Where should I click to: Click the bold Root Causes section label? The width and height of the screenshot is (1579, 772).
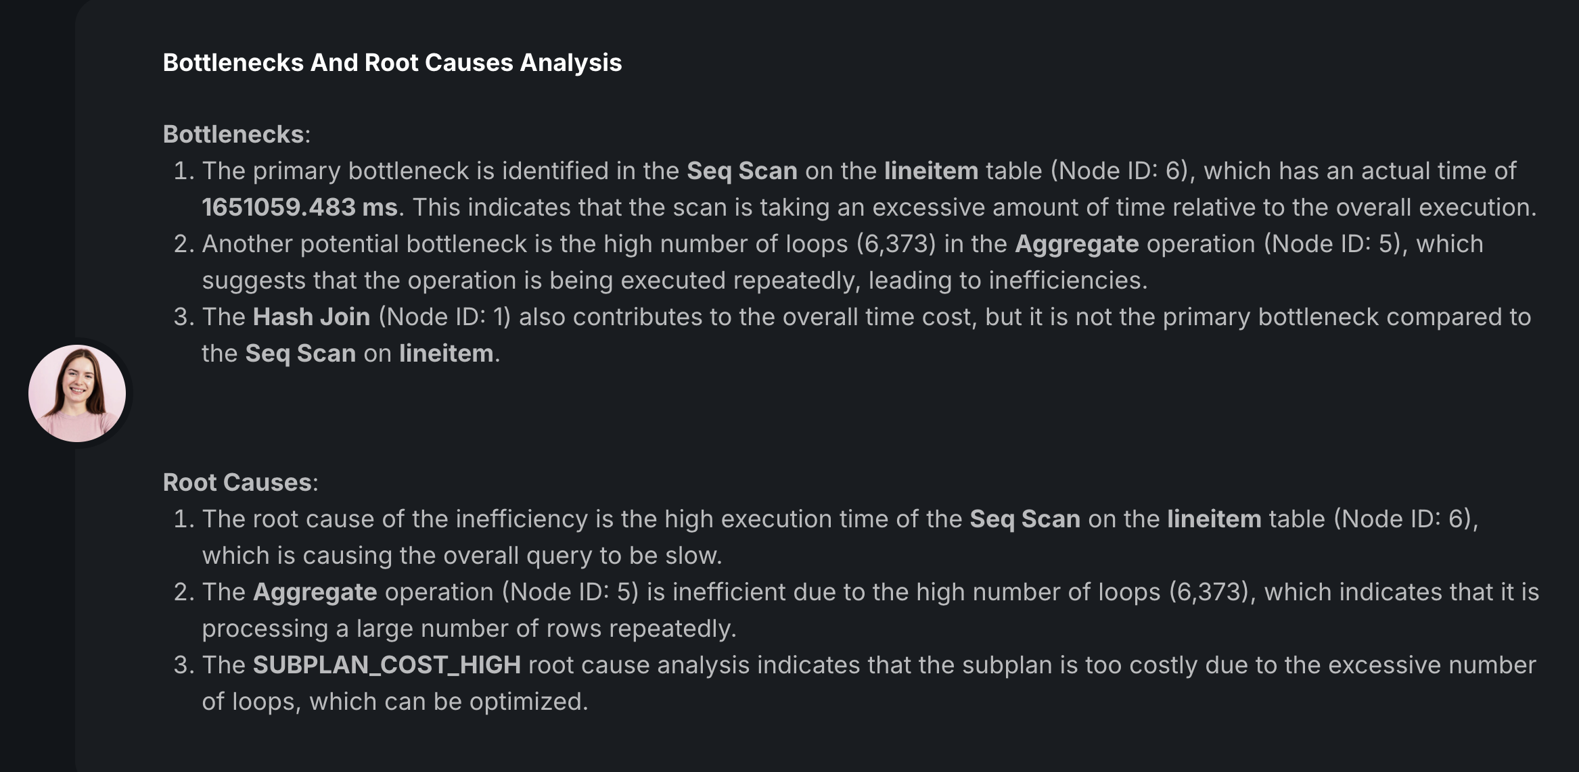[237, 482]
